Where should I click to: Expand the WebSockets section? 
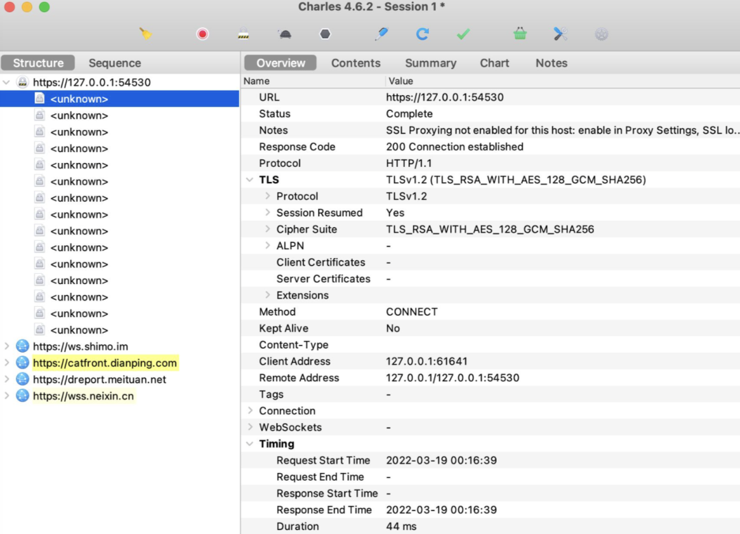click(249, 427)
